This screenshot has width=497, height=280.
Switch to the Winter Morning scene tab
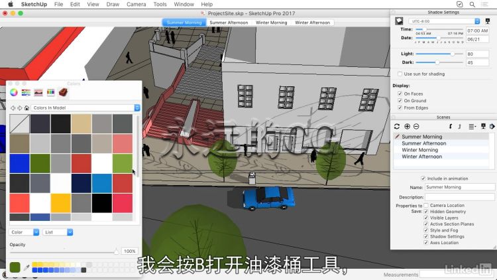[271, 23]
